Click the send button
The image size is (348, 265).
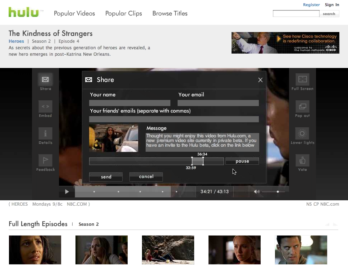point(106,177)
